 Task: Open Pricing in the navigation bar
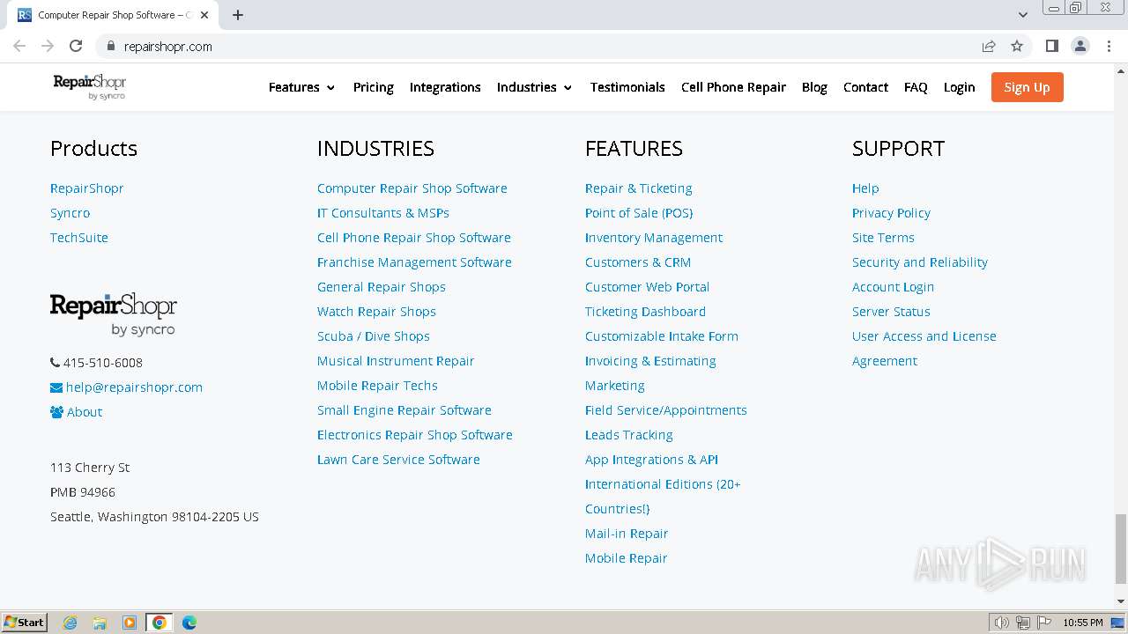point(374,87)
